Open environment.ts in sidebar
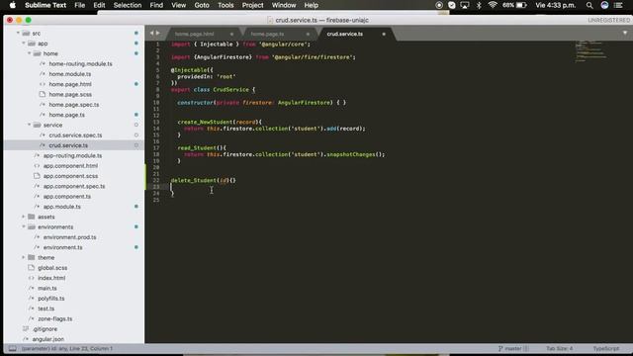Viewport: 633px width, 356px height. [x=62, y=247]
